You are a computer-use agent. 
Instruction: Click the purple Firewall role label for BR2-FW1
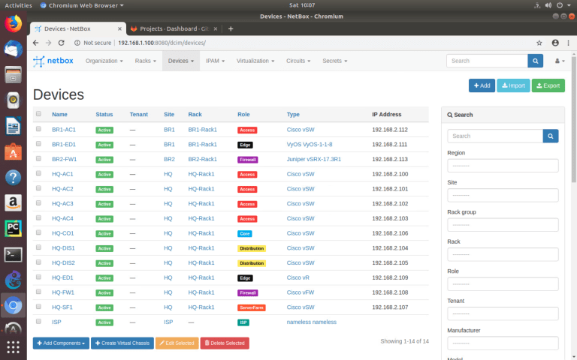248,160
